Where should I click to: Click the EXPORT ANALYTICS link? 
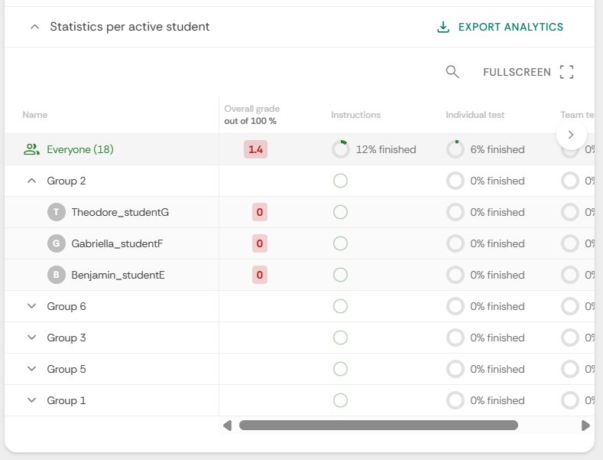[511, 27]
